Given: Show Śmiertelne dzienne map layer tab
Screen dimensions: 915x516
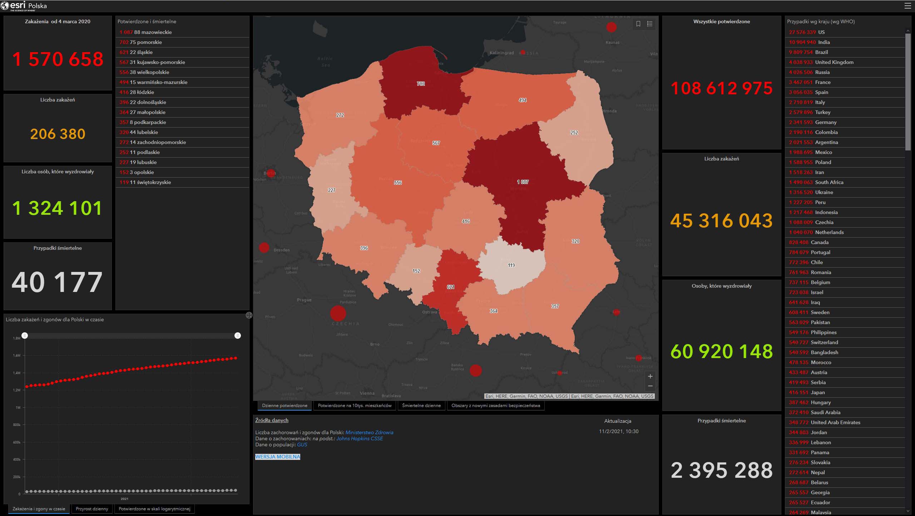Looking at the screenshot, I should coord(421,406).
